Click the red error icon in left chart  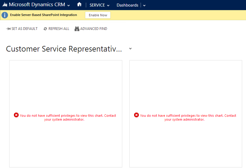(16, 115)
